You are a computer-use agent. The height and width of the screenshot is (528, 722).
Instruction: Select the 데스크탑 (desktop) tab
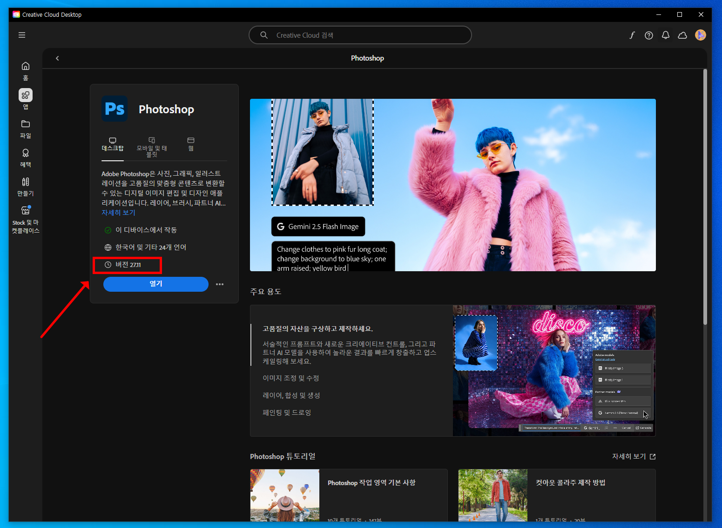point(113,145)
